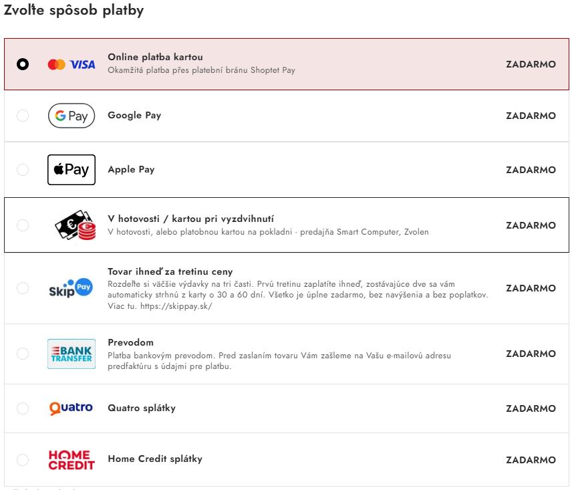Viewport: 572px width, 490px height.
Task: Choose cash on pickup radio button
Action: click(x=23, y=225)
